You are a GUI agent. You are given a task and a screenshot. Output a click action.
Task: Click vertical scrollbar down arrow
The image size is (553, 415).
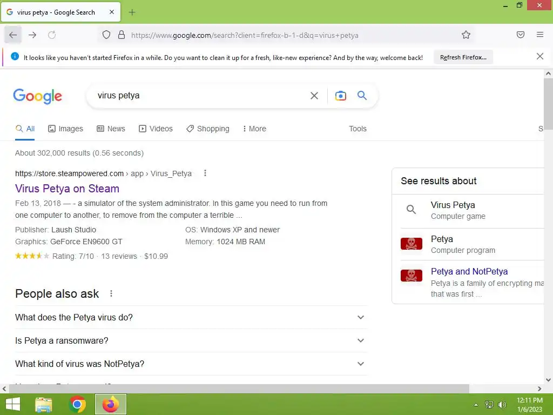tap(548, 380)
